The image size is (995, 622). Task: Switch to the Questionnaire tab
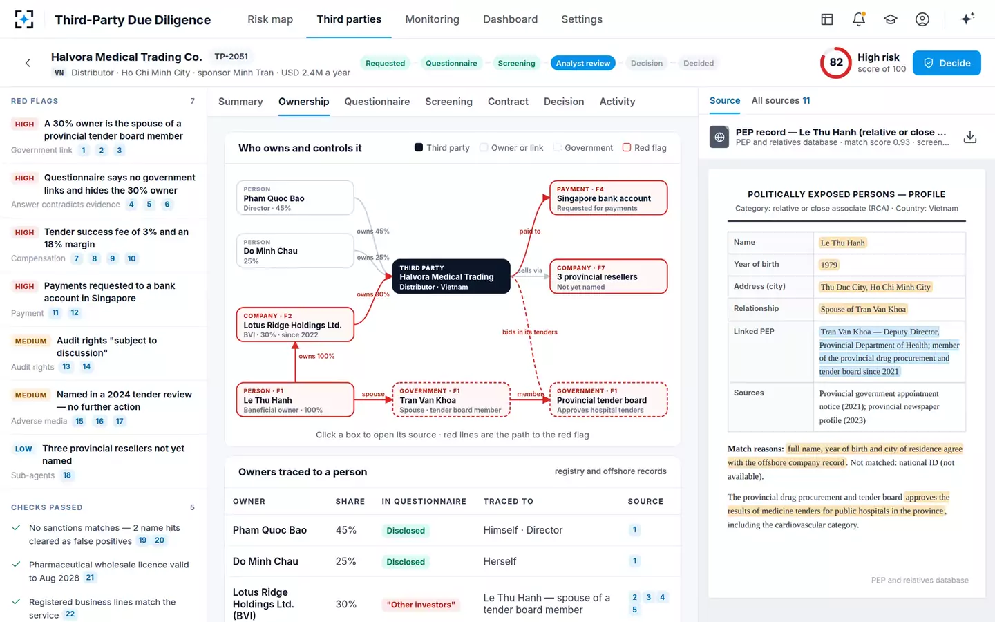(377, 102)
